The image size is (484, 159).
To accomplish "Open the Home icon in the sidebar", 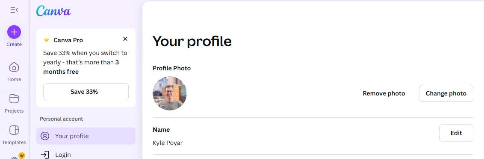I will point(14,67).
